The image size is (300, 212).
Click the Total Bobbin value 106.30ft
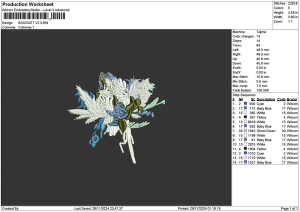[x=262, y=90]
